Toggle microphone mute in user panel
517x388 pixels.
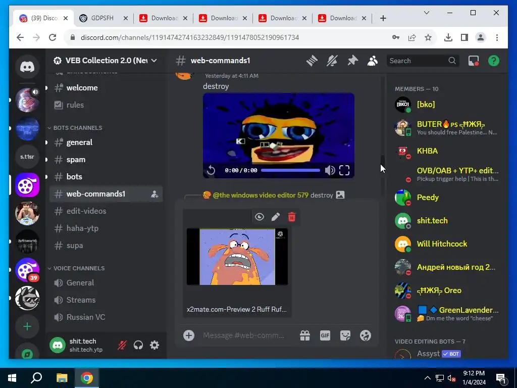[x=122, y=345]
